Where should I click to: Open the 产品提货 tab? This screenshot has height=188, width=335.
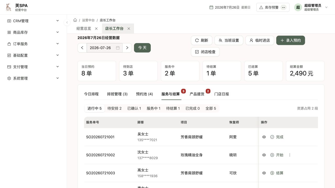click(197, 94)
